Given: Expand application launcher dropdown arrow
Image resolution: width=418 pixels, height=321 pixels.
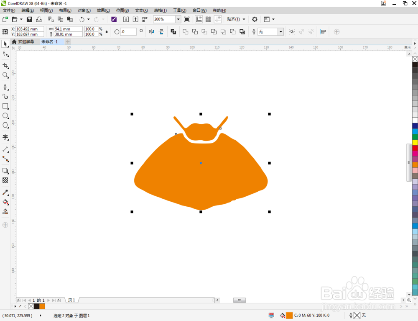Looking at the screenshot, I should tap(273, 19).
